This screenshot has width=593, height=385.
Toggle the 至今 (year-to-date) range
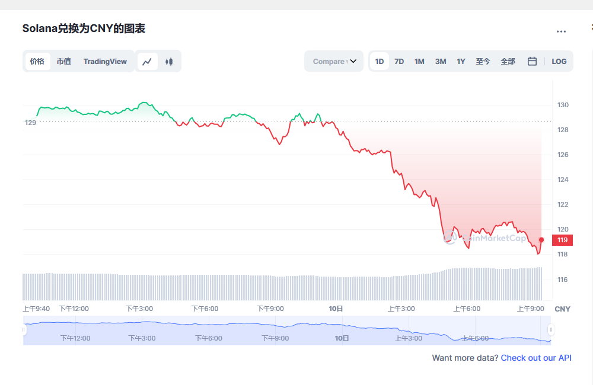coord(483,61)
